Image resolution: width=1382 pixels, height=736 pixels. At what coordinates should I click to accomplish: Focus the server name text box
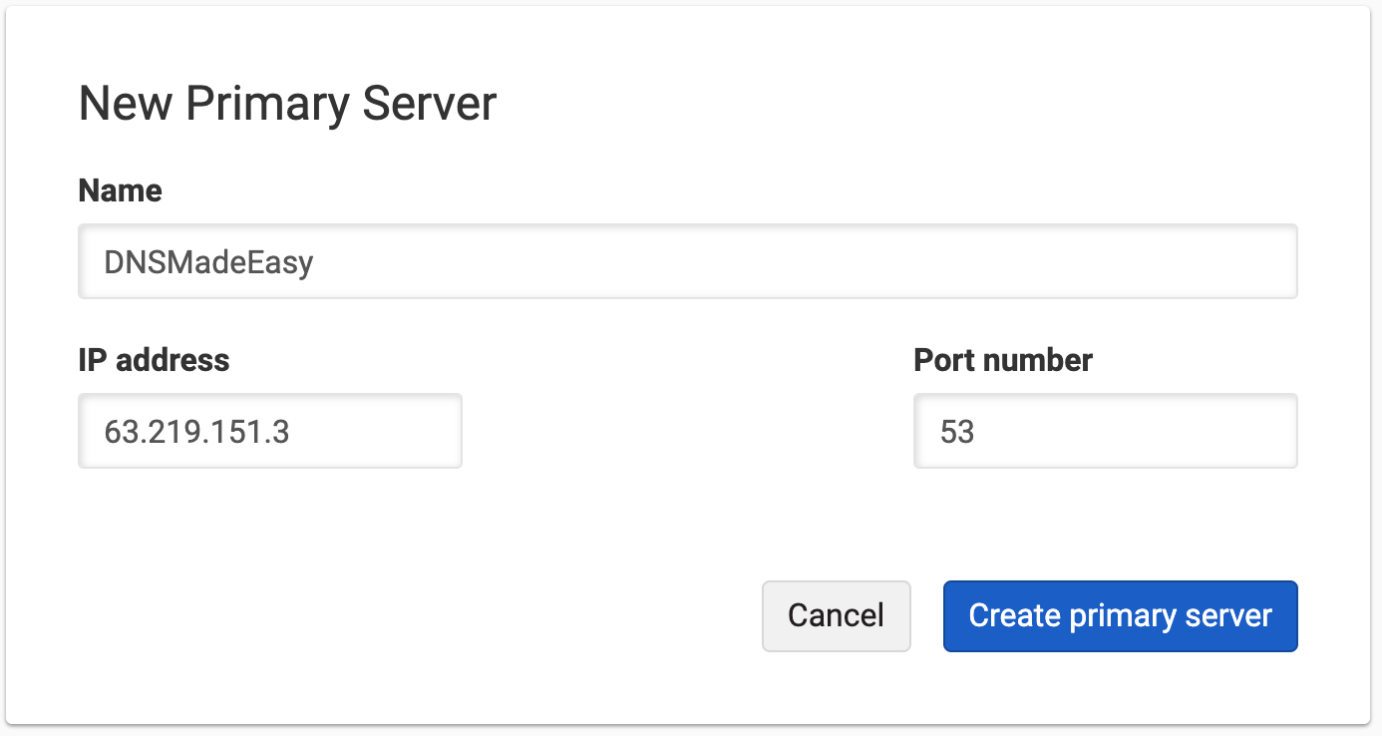coord(688,260)
